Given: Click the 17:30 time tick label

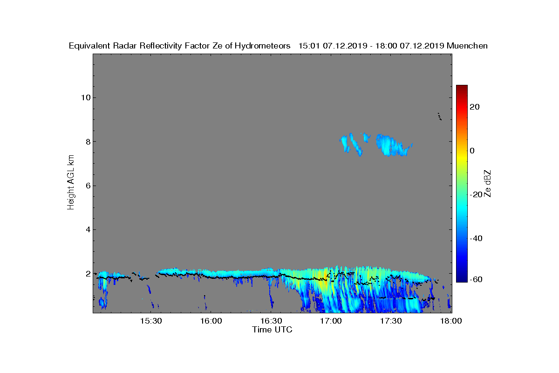Looking at the screenshot, I should tap(391, 321).
